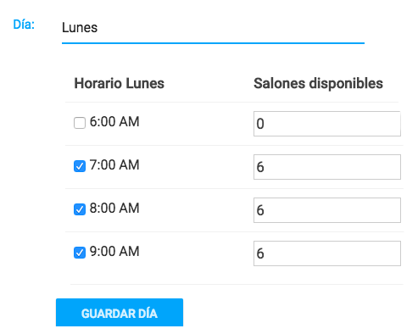Click the divider line above Guardar Día
Screen dimensions: 418x334
click(x=237, y=284)
